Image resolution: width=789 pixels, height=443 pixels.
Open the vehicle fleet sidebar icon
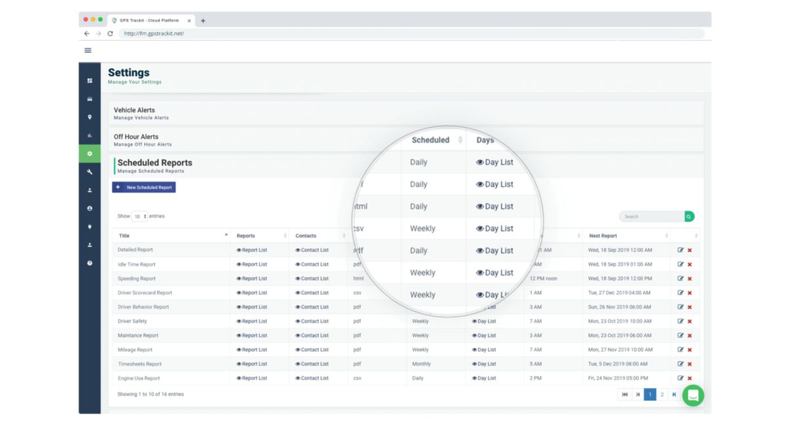tap(89, 98)
